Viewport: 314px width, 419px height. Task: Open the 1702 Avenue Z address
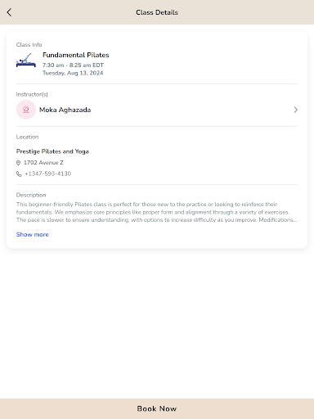pos(43,163)
